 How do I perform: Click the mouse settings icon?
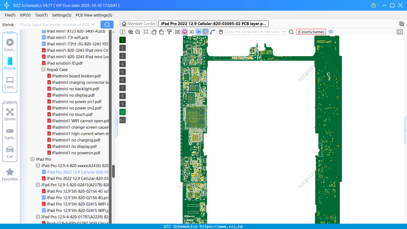[x=221, y=32]
